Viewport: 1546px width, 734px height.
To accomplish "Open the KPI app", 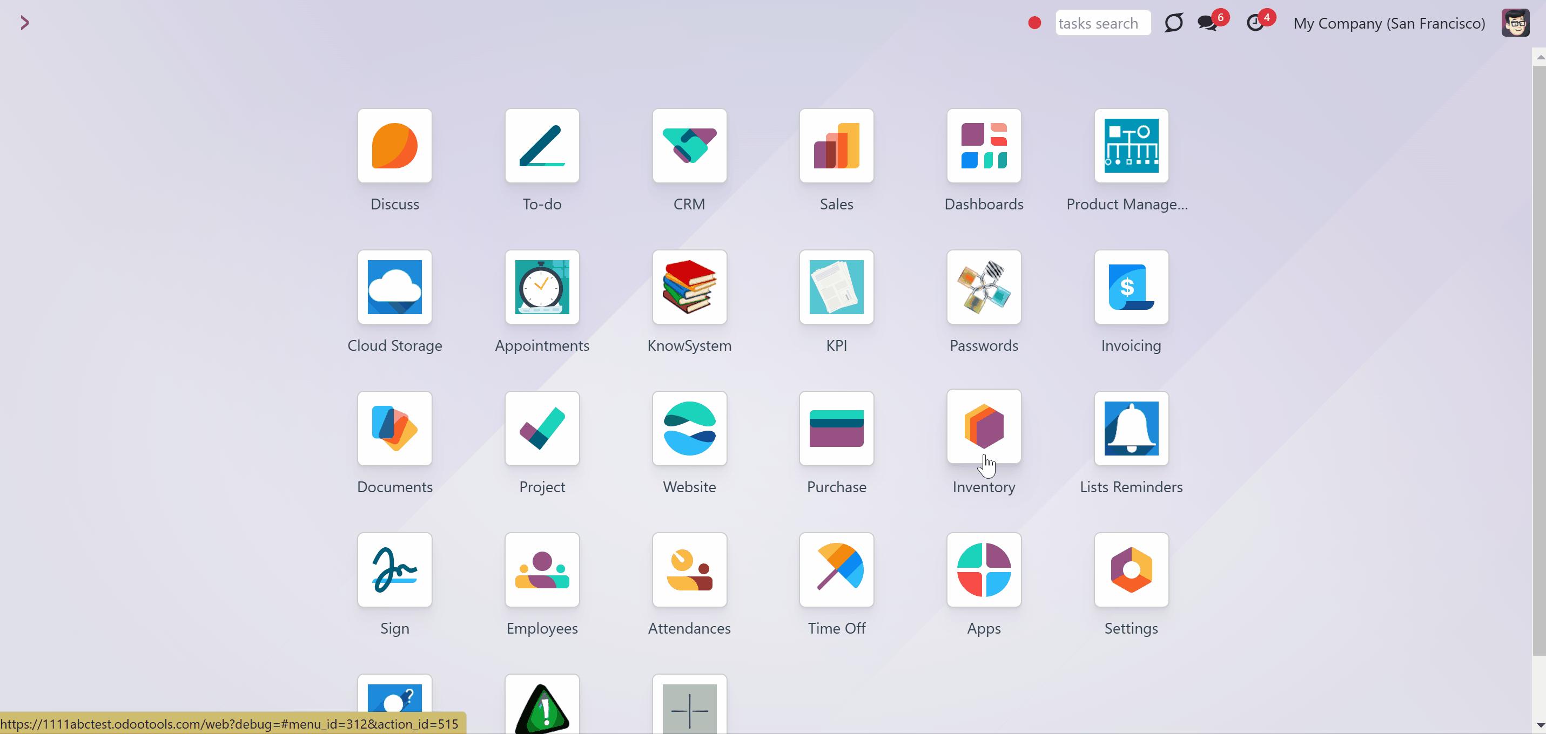I will click(x=836, y=287).
